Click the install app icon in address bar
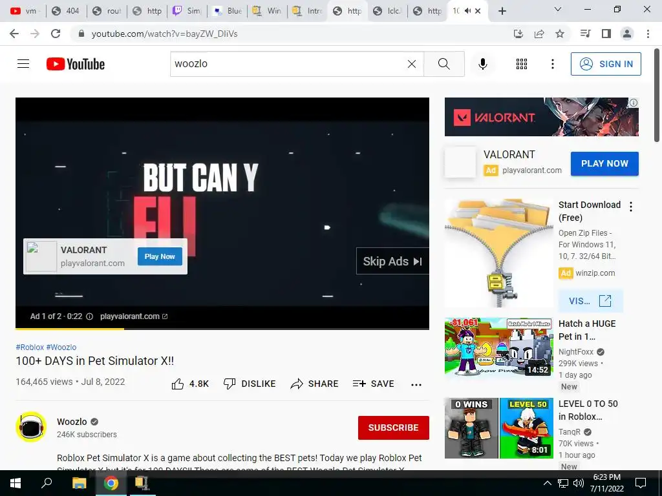The width and height of the screenshot is (662, 496). click(x=518, y=34)
